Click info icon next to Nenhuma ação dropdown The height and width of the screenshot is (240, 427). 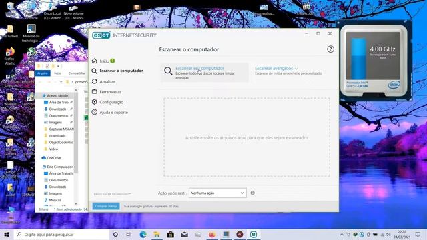[252, 193]
